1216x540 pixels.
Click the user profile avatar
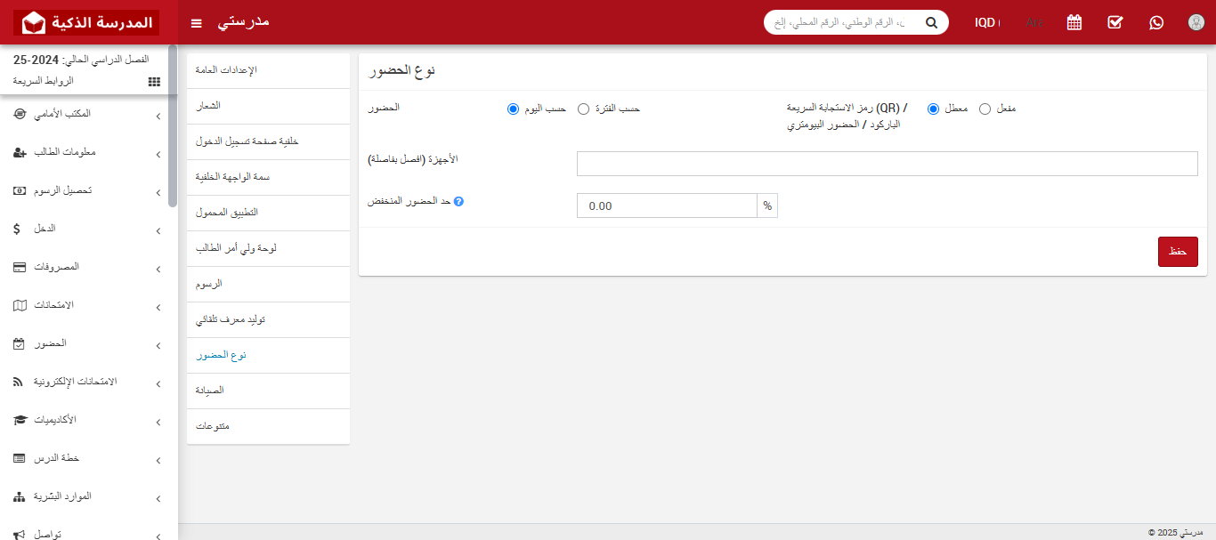1196,22
